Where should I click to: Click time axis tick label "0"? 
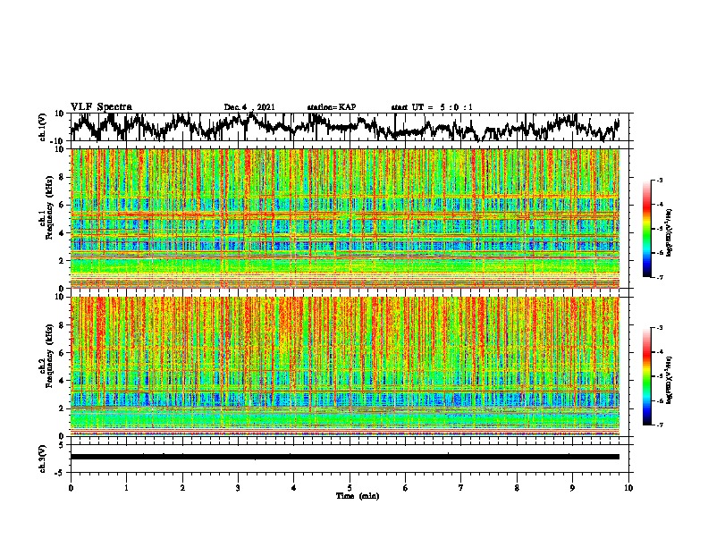click(x=71, y=488)
